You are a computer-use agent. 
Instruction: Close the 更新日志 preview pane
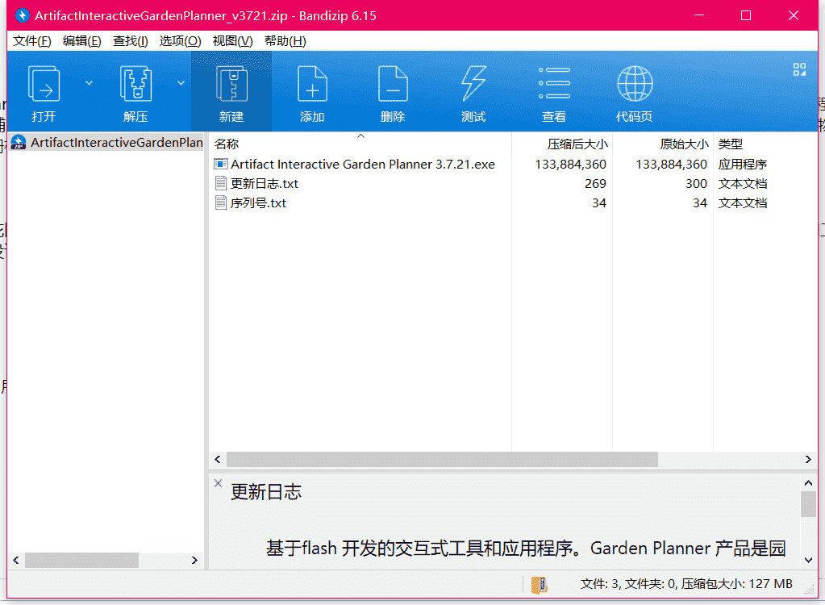(x=218, y=483)
